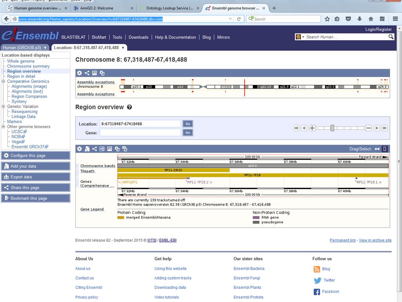
Task: Click RP11-7F18.2 RNA gene label
Action: point(200,182)
